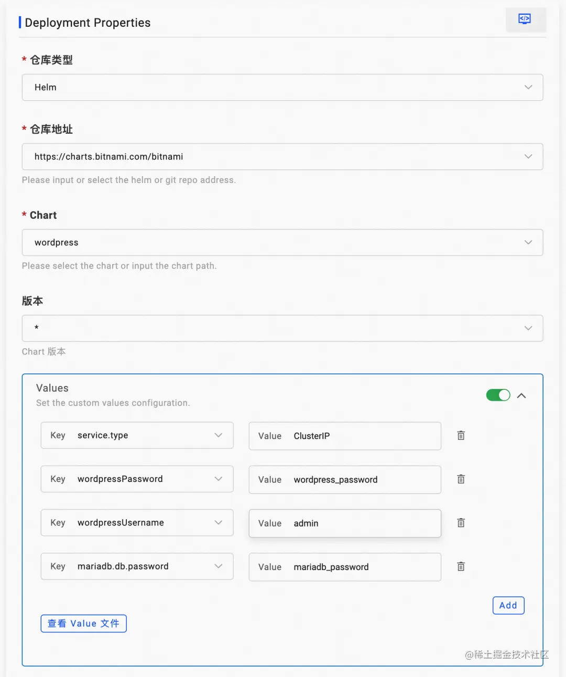Open the 版本 version dropdown
566x677 pixels.
pos(528,328)
